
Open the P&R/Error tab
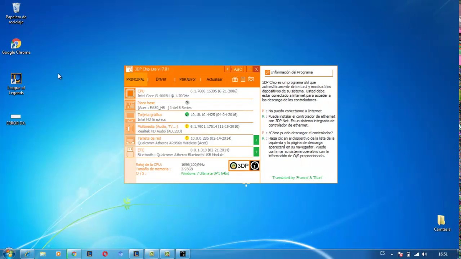click(x=187, y=79)
